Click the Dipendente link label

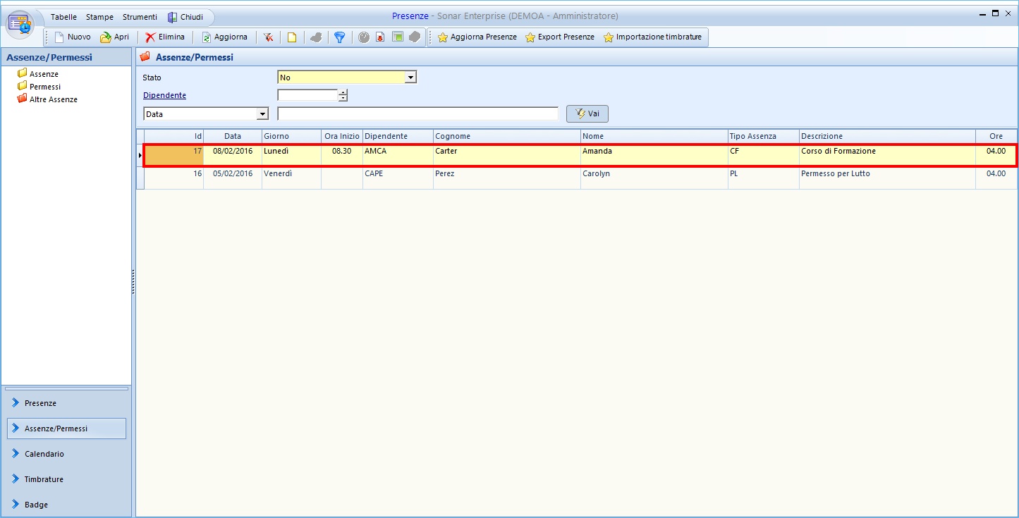tap(164, 95)
